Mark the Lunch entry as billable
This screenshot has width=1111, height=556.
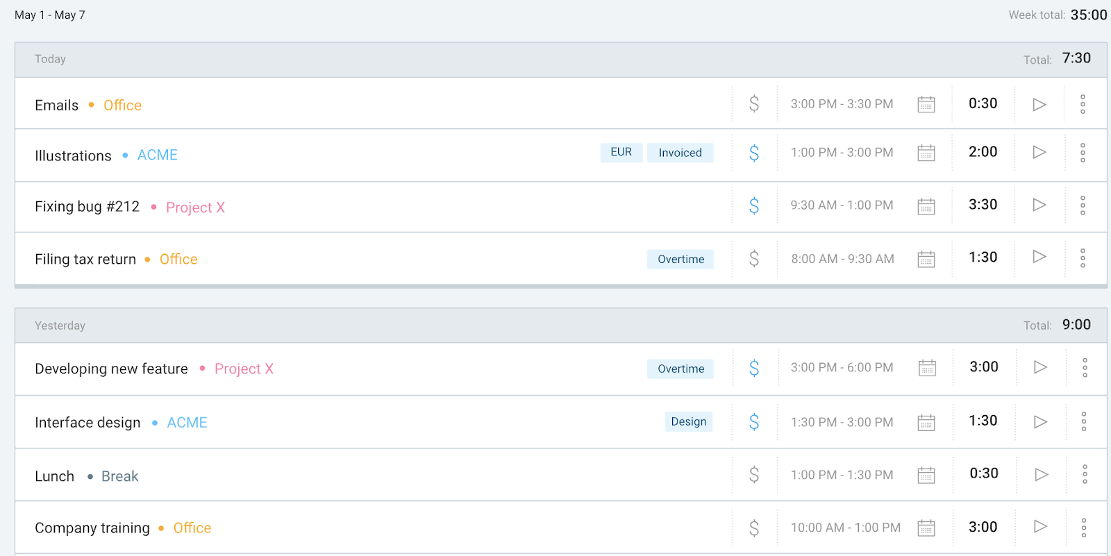click(x=754, y=475)
